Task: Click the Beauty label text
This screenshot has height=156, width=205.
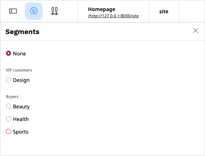Action: [21, 107]
